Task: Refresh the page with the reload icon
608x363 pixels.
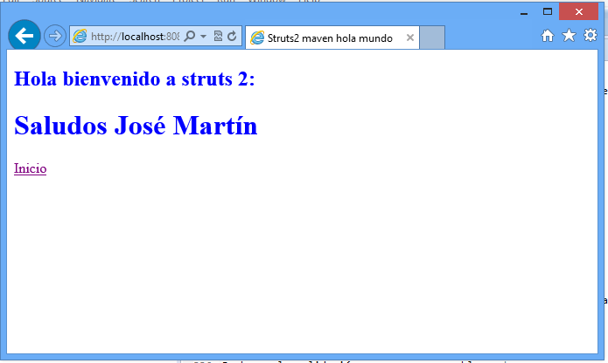Action: 232,37
